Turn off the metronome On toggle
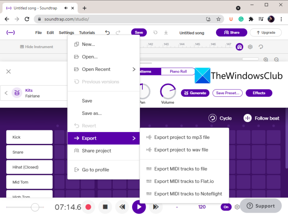The width and height of the screenshot is (288, 216). click(x=226, y=207)
